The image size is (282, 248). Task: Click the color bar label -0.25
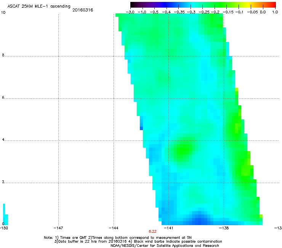(204, 12)
